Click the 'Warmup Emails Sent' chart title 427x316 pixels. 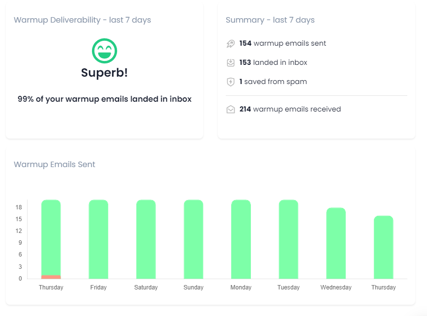point(55,165)
